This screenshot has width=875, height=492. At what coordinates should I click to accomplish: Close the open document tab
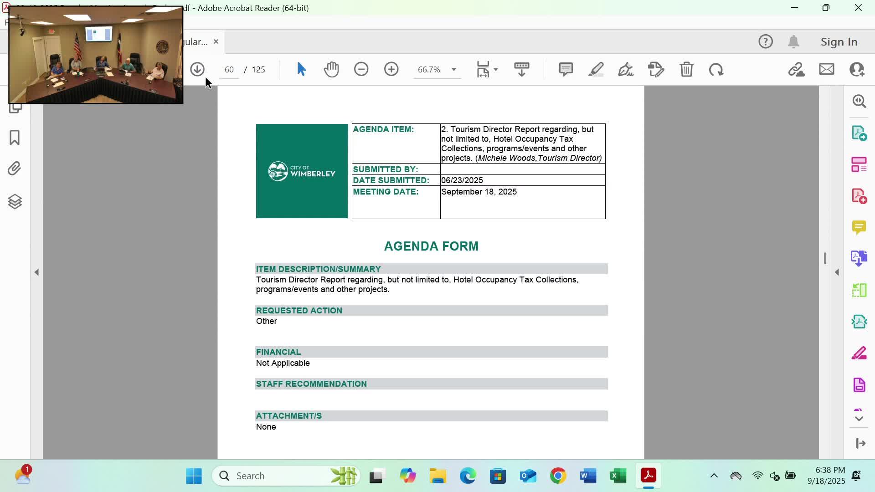(x=216, y=41)
